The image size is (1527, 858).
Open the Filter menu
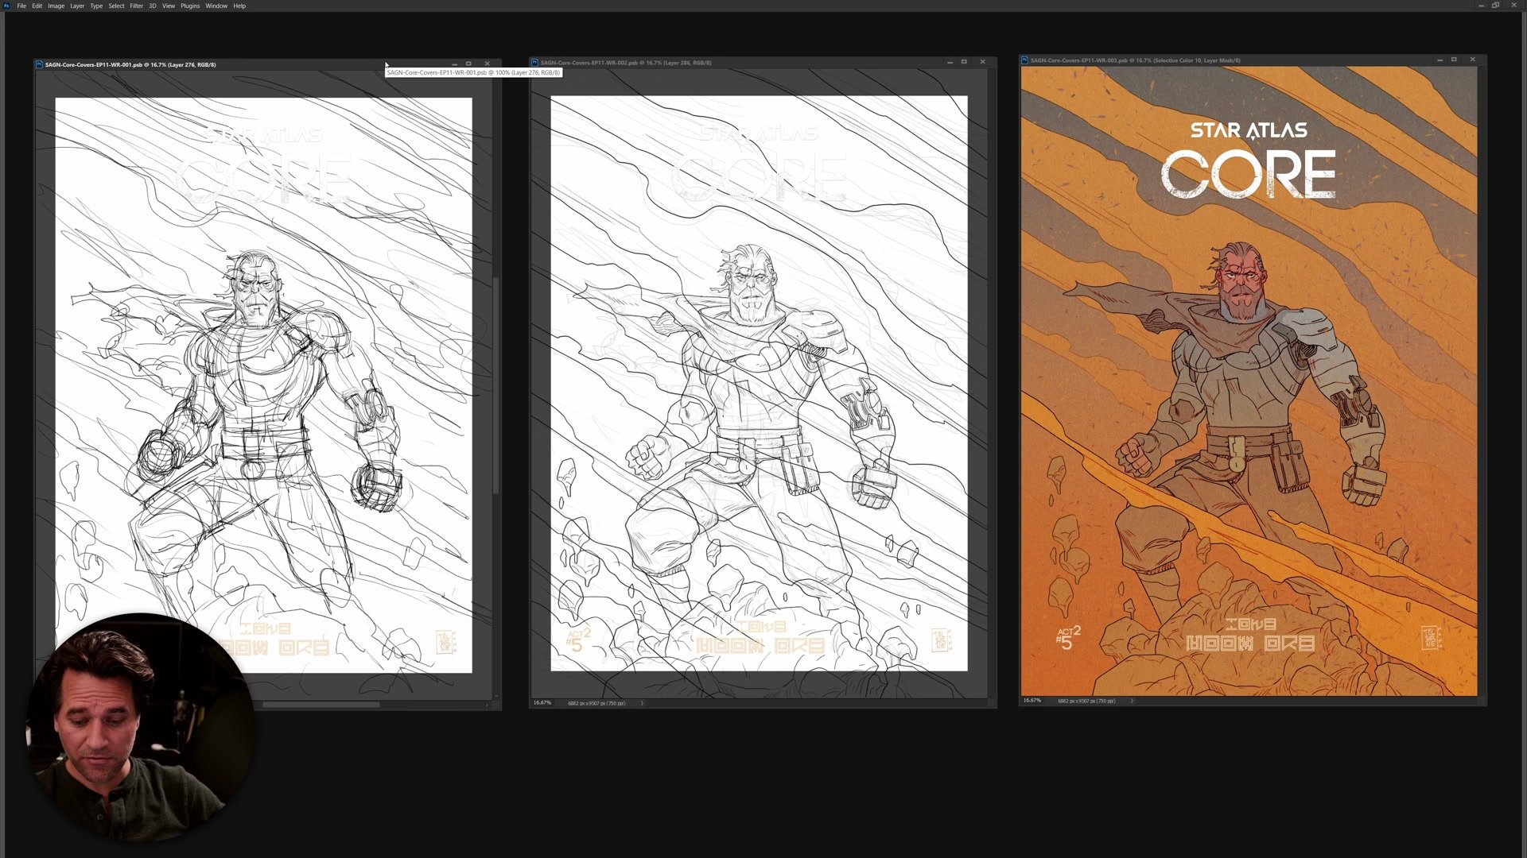coord(136,6)
